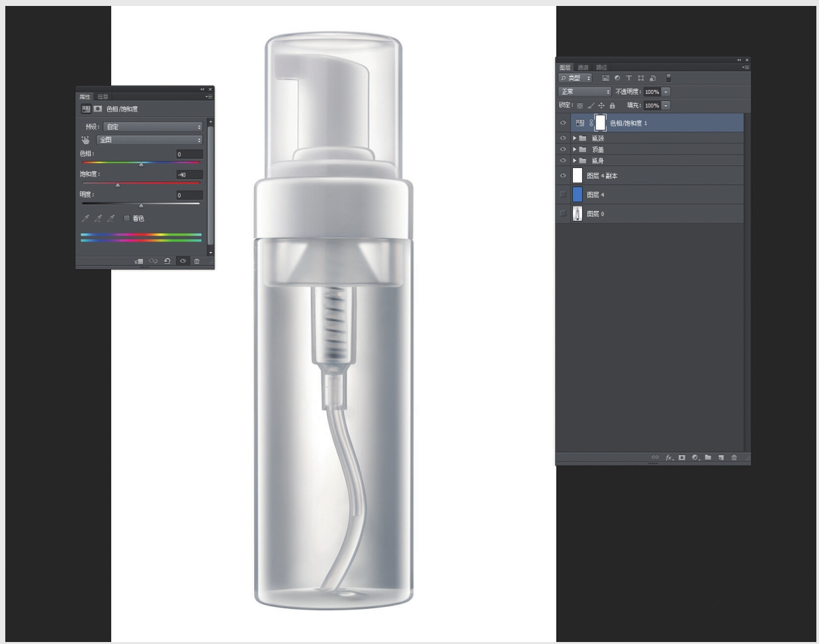Switch to the 图层 tab
The height and width of the screenshot is (644, 819).
(564, 67)
